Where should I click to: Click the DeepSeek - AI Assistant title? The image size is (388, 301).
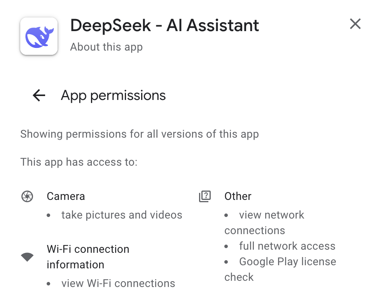164,25
